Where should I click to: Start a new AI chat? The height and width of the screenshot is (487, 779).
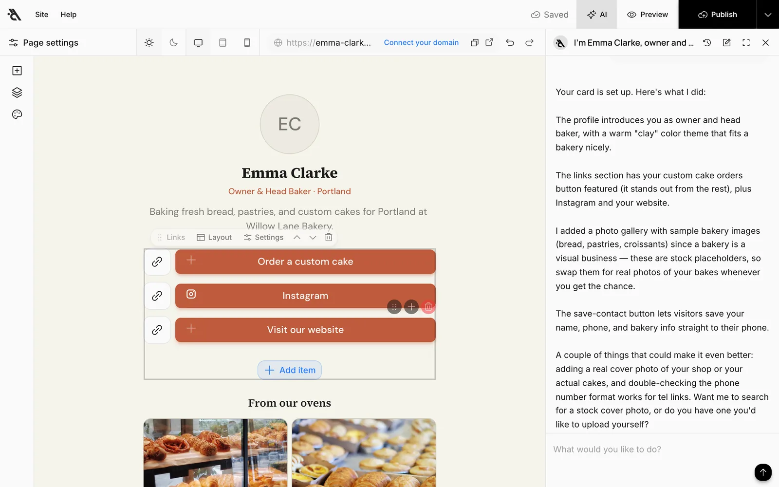pos(726,42)
